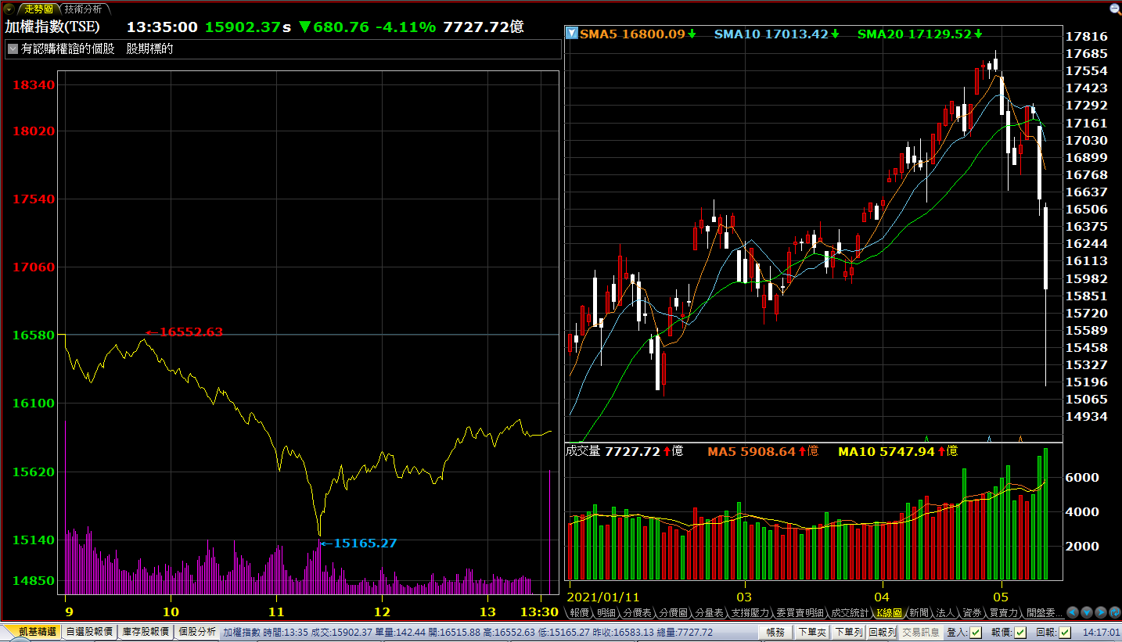Screen dimensions: 1122x642
Task: Click the 下單列 button
Action: (848, 632)
